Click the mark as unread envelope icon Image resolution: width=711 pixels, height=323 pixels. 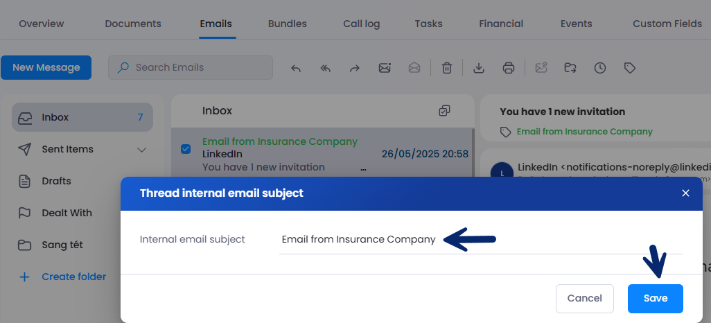[385, 68]
